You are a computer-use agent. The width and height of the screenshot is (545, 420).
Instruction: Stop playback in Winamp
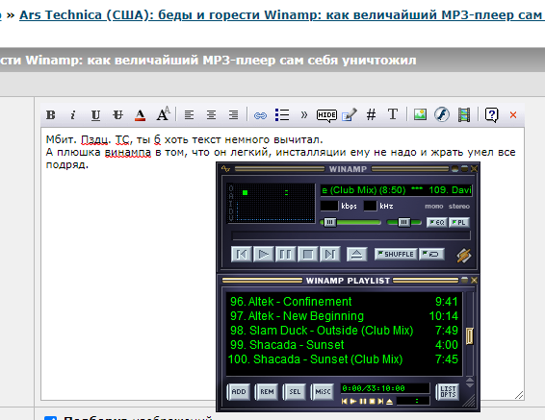[x=308, y=255]
